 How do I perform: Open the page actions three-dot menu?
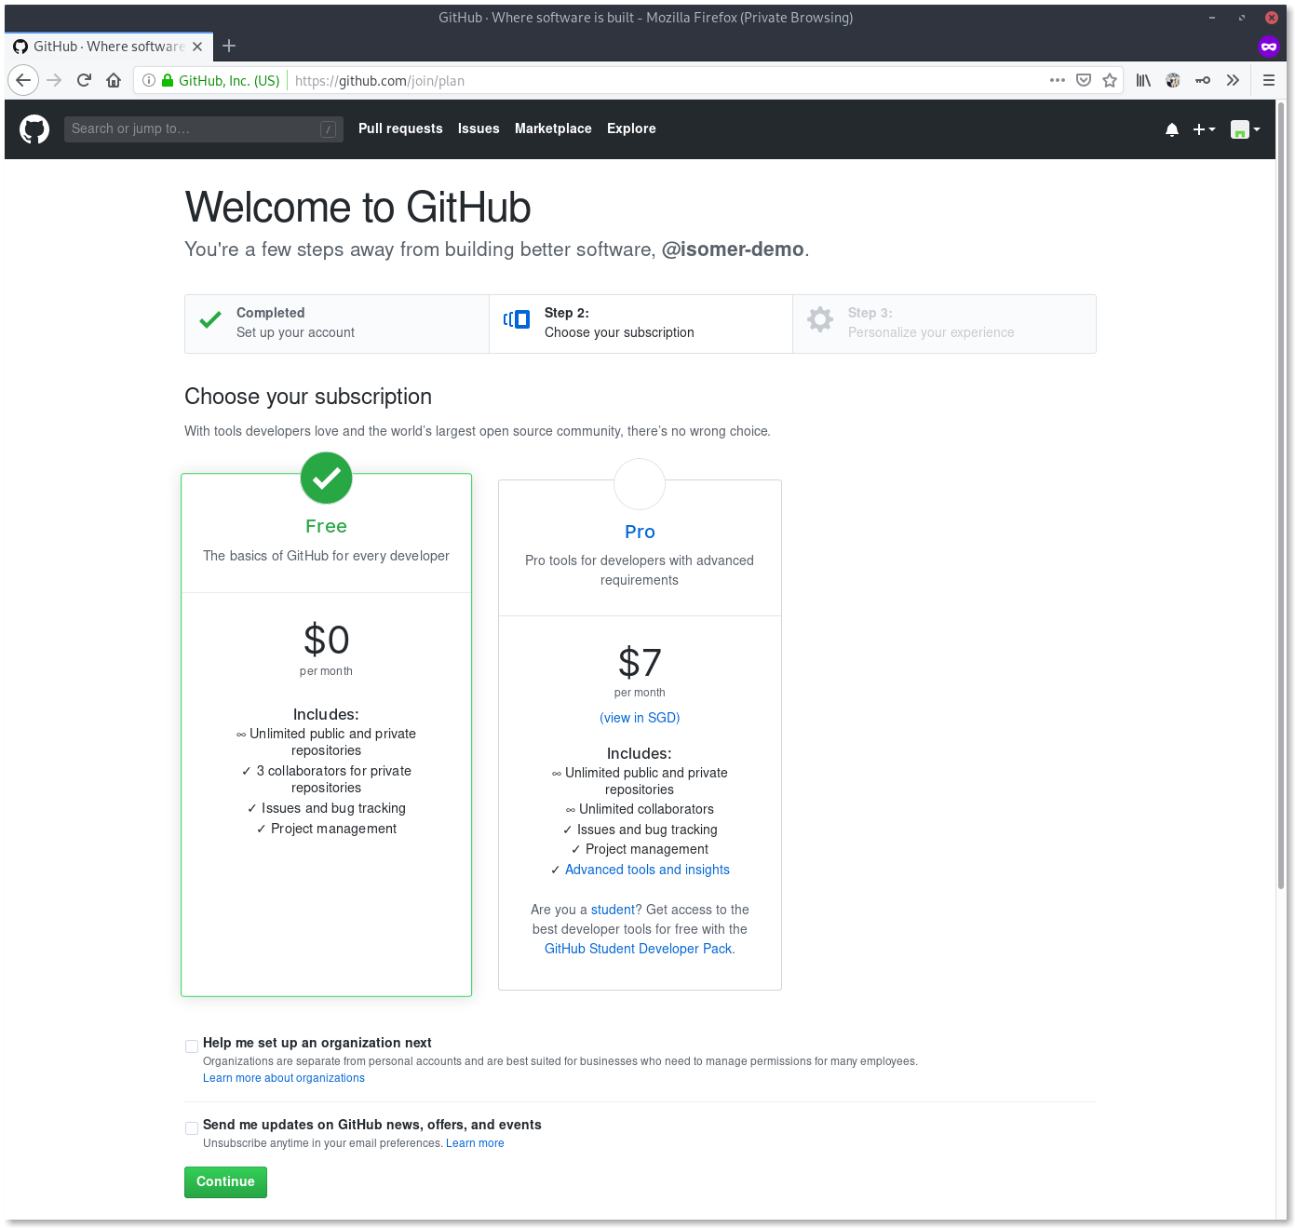pos(1058,80)
